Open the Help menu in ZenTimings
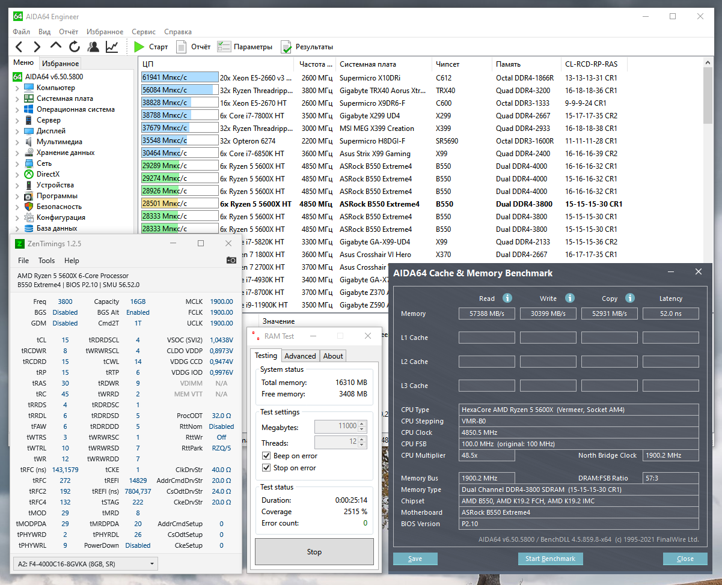 (72, 261)
